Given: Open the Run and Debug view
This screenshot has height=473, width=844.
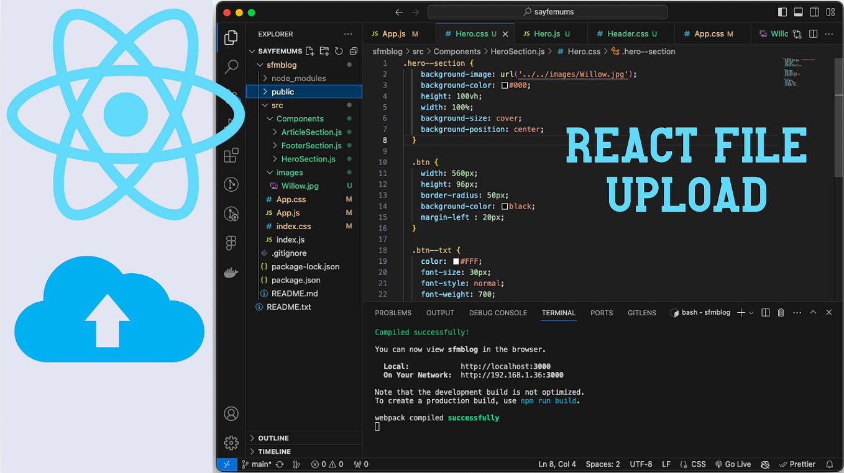Looking at the screenshot, I should 231,124.
